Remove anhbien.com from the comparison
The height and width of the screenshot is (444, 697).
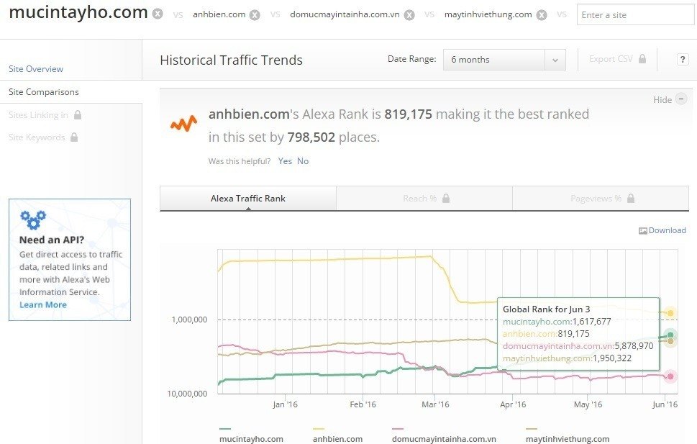coord(255,15)
